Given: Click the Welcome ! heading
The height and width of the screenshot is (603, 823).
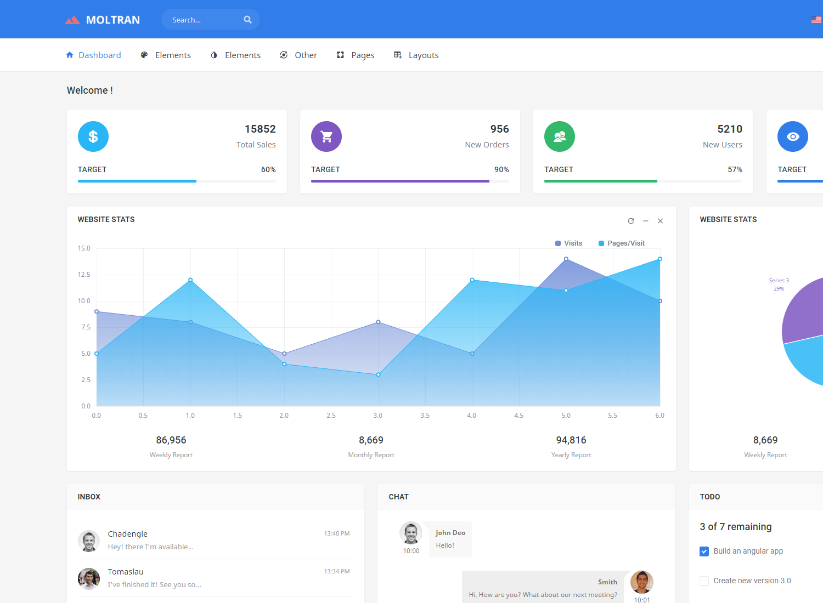Looking at the screenshot, I should [90, 90].
